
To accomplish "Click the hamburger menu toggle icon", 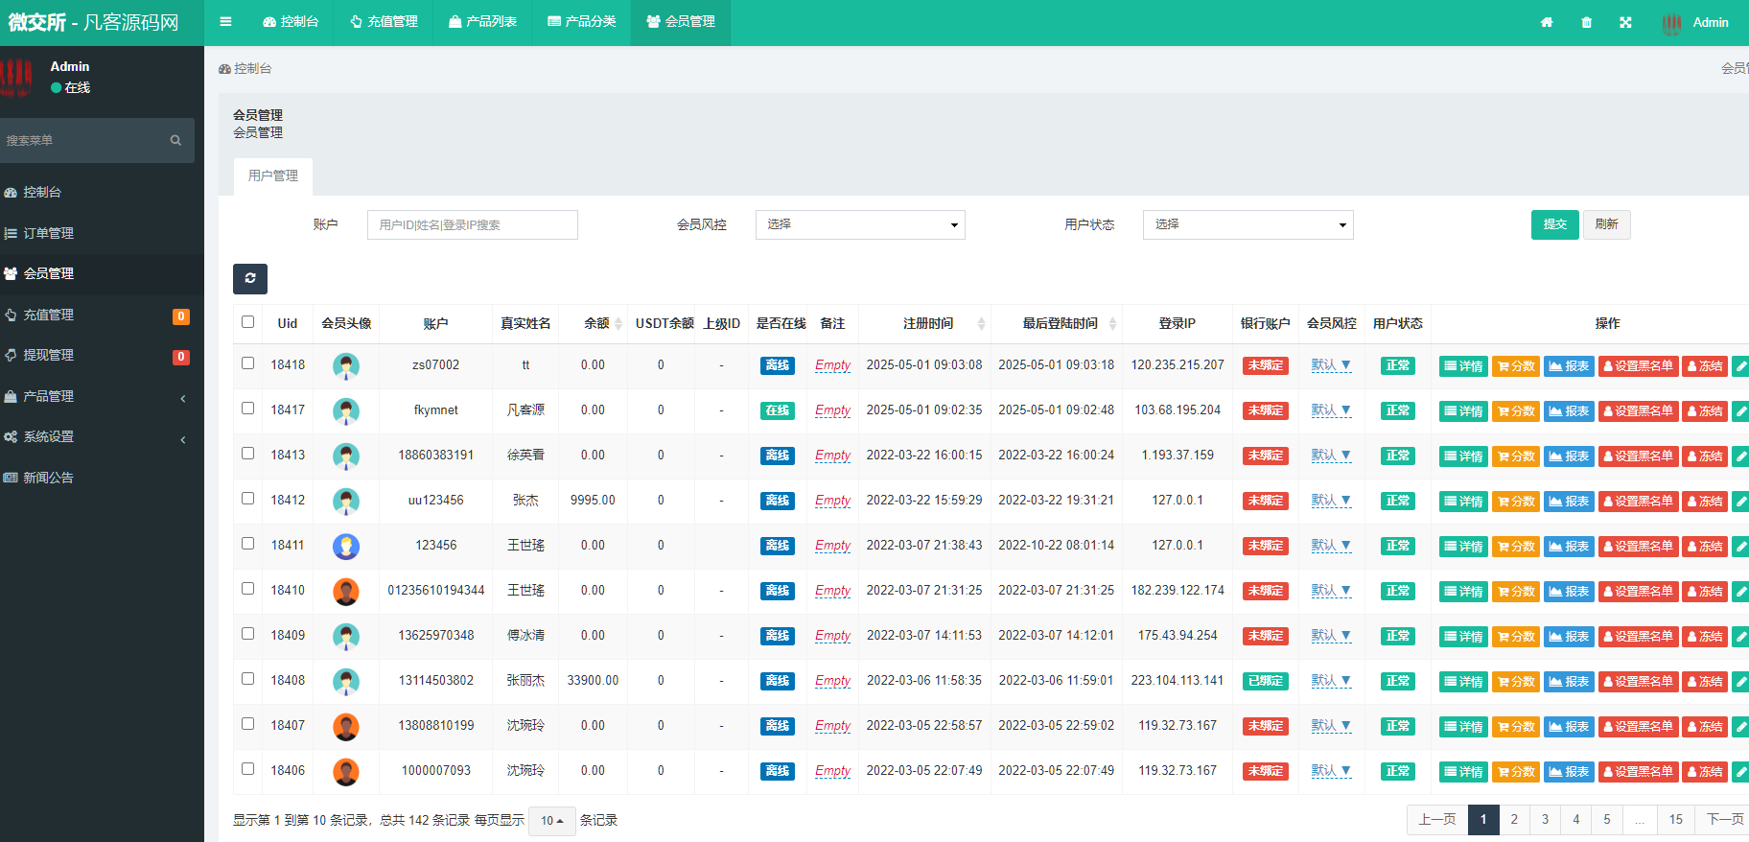I will coord(225,22).
